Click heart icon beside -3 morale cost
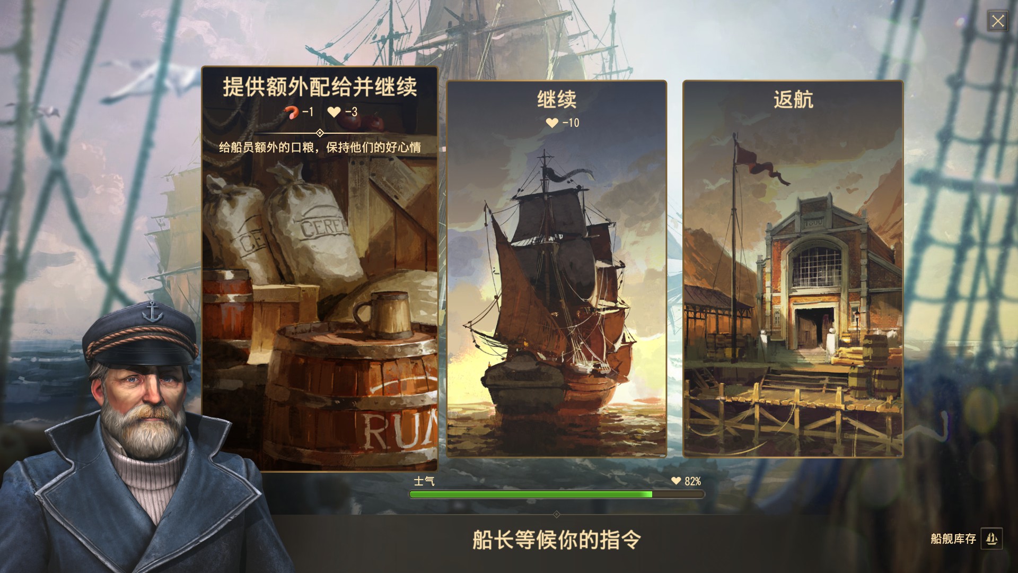 (334, 112)
